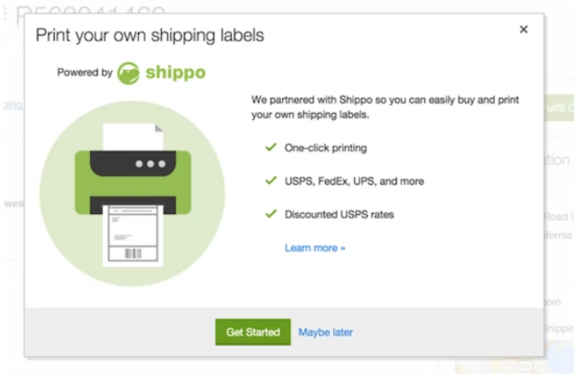
Task: Click the green Shippo logo icon
Action: point(129,73)
